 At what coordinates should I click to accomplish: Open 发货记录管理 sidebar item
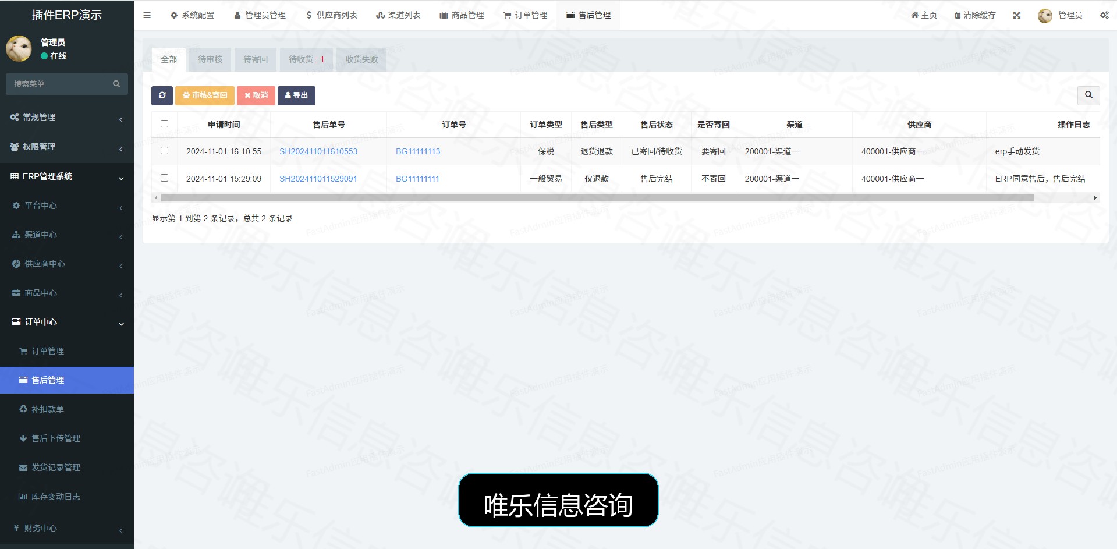point(67,467)
